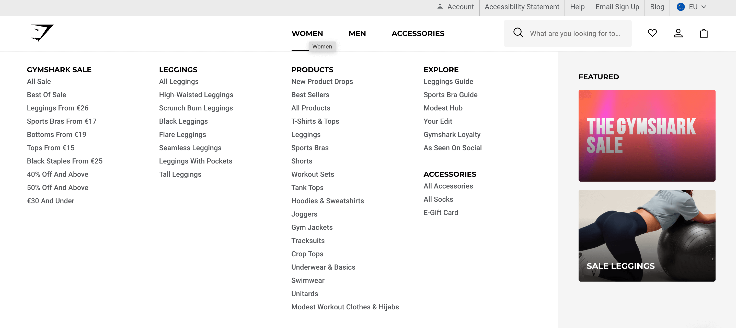Open the shopping bag cart icon
The image size is (736, 328).
tap(704, 33)
